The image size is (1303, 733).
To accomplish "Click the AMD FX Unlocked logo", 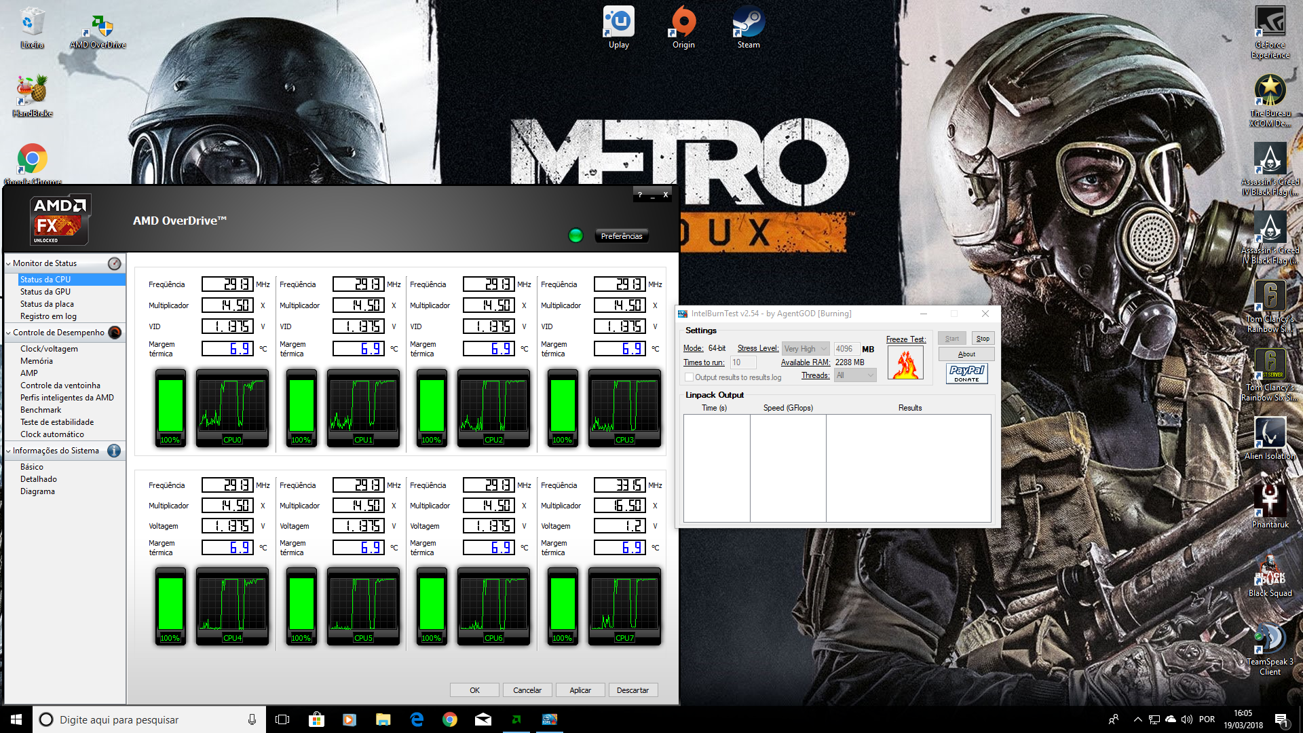I will coord(60,220).
